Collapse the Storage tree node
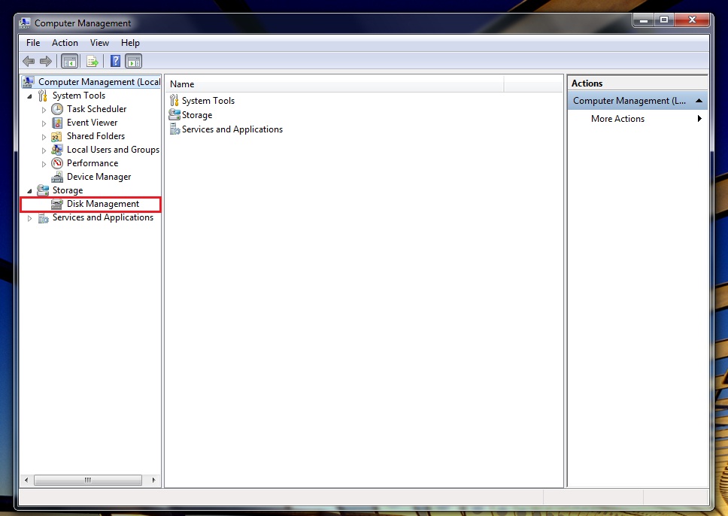Image resolution: width=728 pixels, height=516 pixels. pyautogui.click(x=30, y=191)
